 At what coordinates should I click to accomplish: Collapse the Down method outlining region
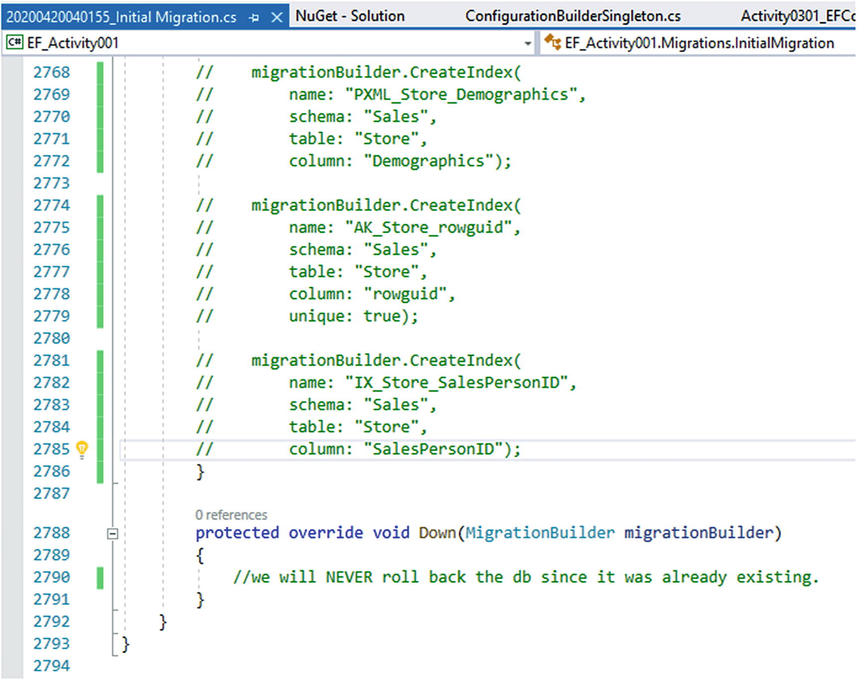click(113, 533)
